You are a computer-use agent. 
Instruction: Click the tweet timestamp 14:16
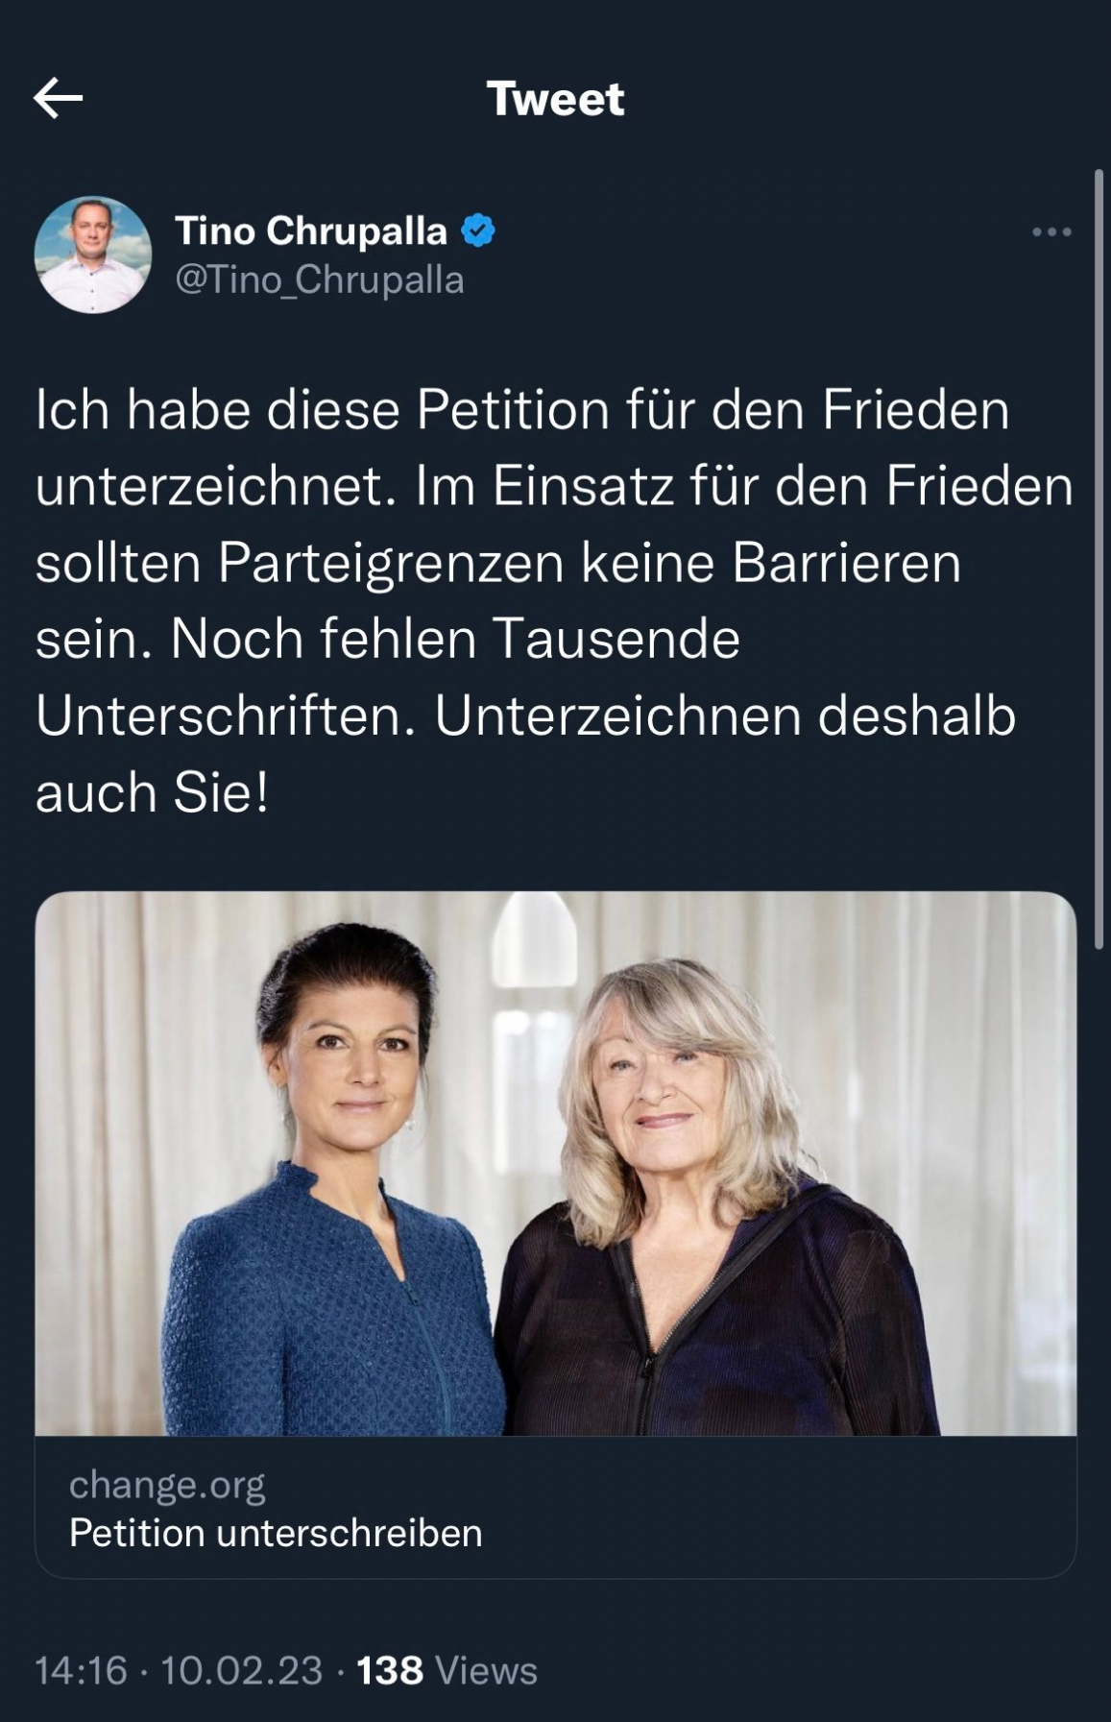pos(82,1670)
